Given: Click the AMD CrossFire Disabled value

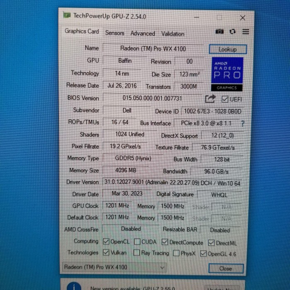Looking at the screenshot, I should (131, 229).
